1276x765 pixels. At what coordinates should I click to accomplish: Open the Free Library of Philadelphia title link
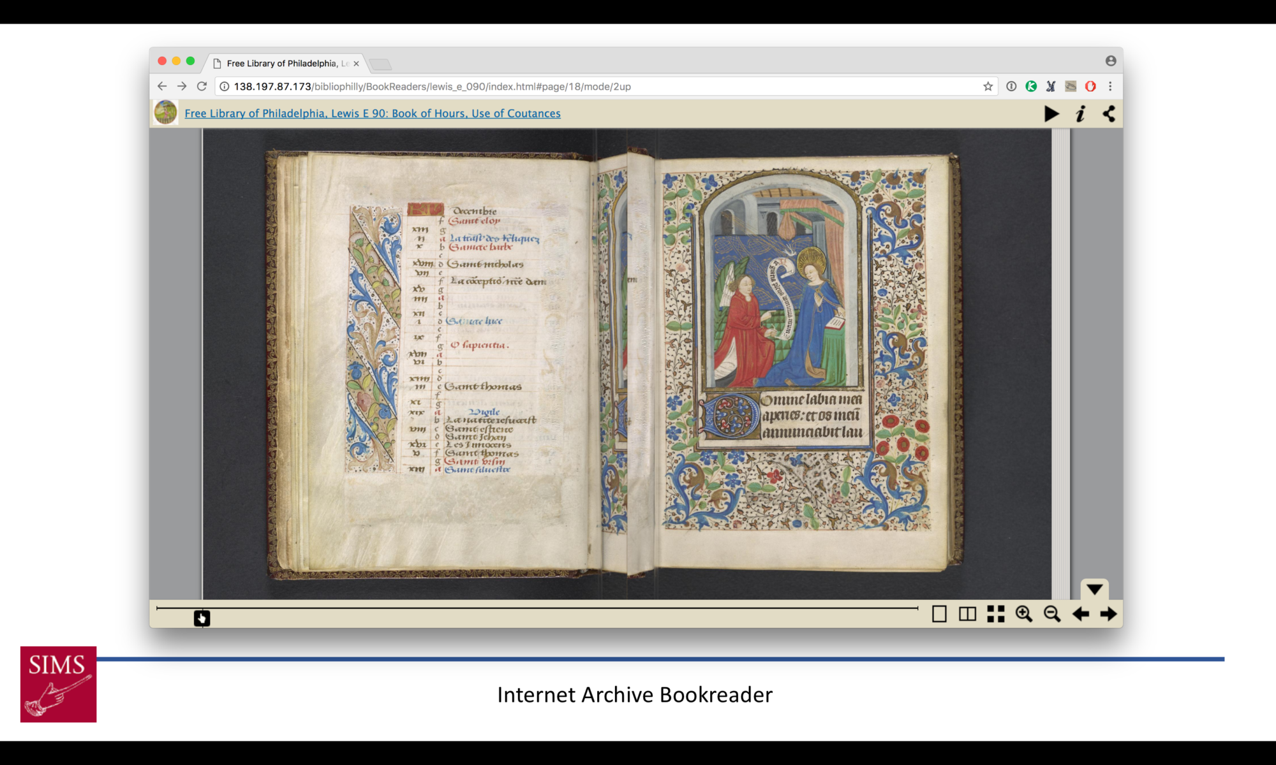pyautogui.click(x=373, y=113)
